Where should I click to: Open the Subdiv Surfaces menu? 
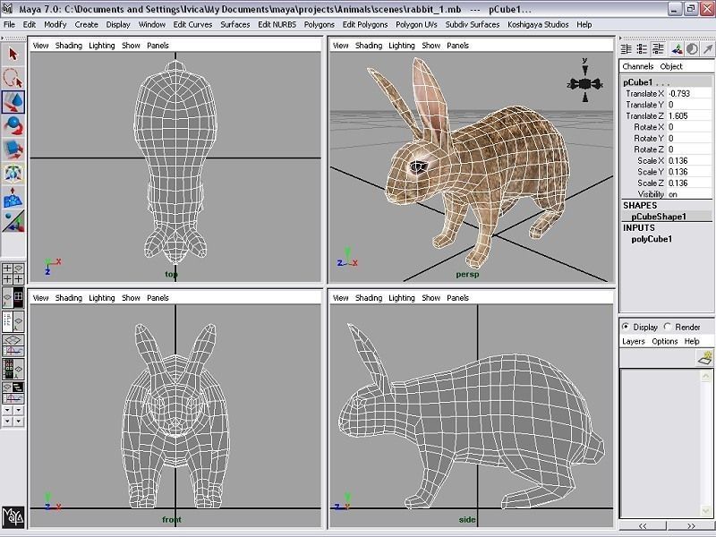pyautogui.click(x=473, y=25)
